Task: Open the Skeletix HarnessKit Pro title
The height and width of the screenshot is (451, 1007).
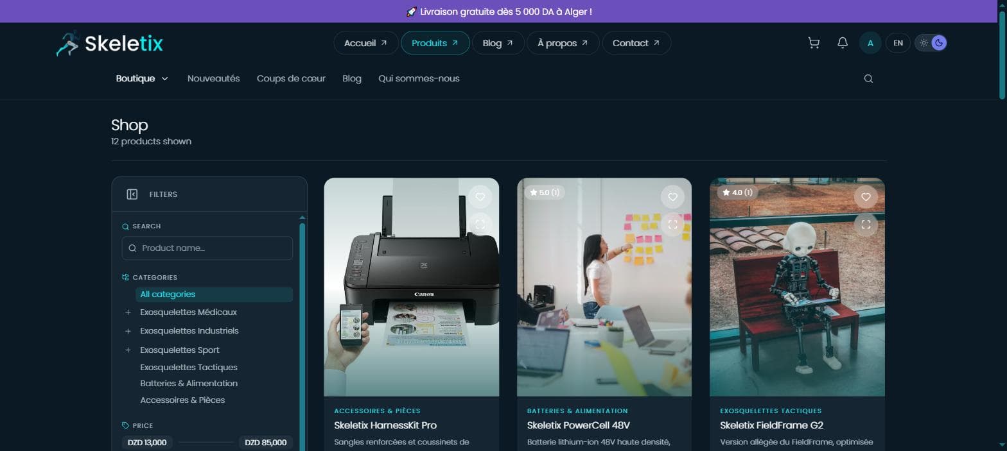Action: (385, 425)
